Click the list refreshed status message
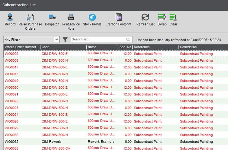The image size is (228, 150). click(x=179, y=40)
